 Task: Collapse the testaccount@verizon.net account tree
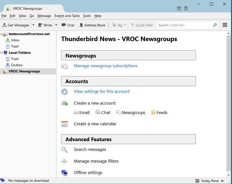click(1, 34)
